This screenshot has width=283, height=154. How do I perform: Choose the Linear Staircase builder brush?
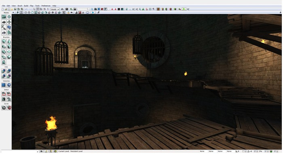click(x=4, y=52)
